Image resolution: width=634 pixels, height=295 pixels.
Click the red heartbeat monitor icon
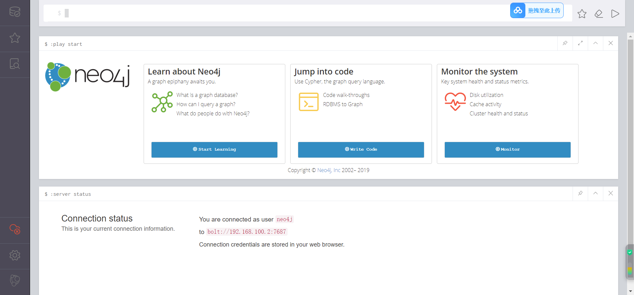455,101
